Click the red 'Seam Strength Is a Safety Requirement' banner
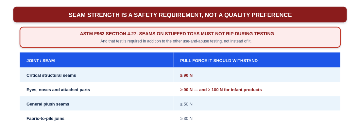 click(180, 14)
